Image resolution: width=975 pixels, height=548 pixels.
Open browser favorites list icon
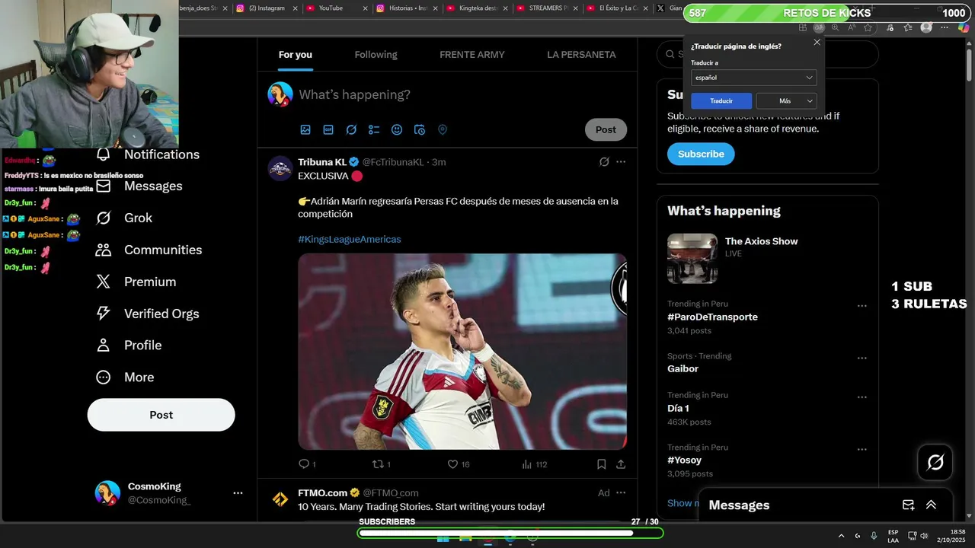point(907,27)
